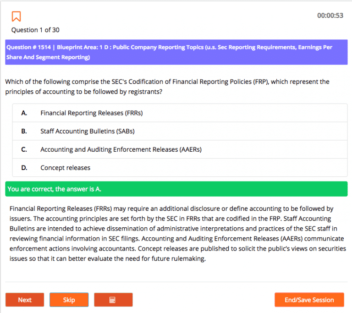Image resolution: width=352 pixels, height=313 pixels.
Task: Click the purple Question # 1514 blueprint banner
Action: [x=176, y=52]
